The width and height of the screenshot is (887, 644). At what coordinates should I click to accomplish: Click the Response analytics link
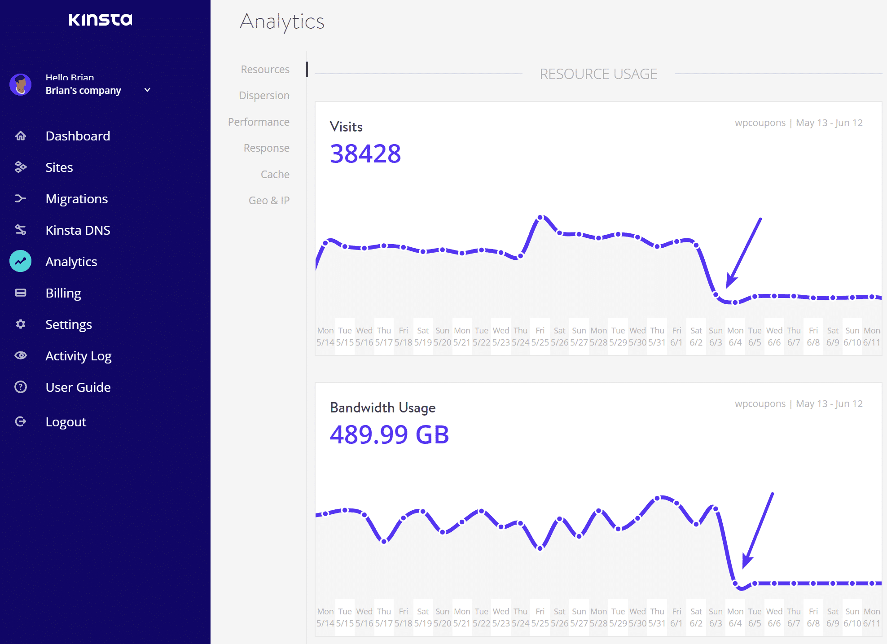(x=267, y=147)
